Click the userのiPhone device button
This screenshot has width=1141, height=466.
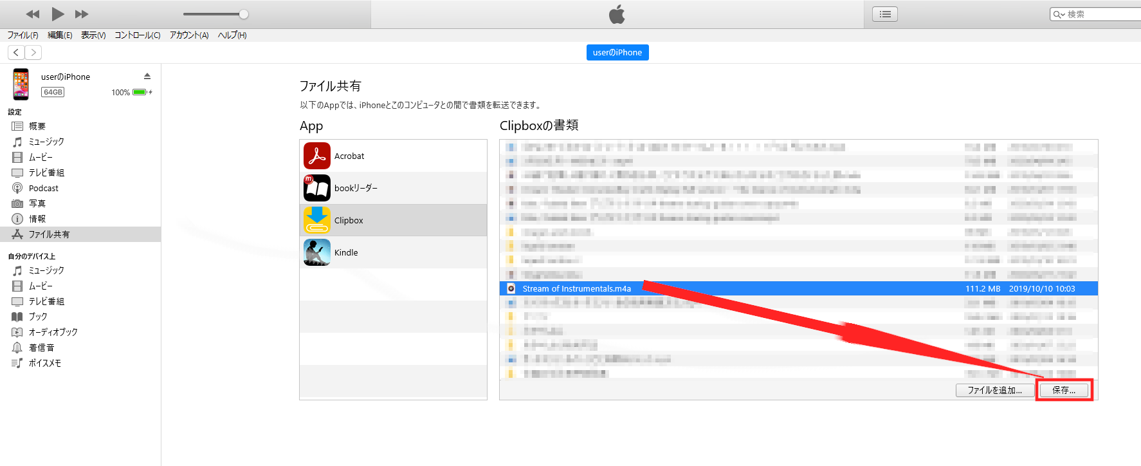(x=617, y=52)
